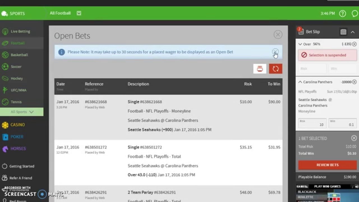Dismiss the Please Note info banner
359x202 pixels.
click(275, 52)
